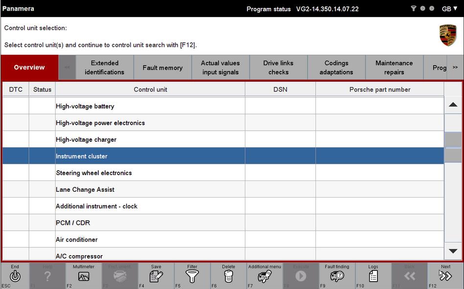The height and width of the screenshot is (289, 464).
Task: Click the program status version text
Action: point(327,9)
